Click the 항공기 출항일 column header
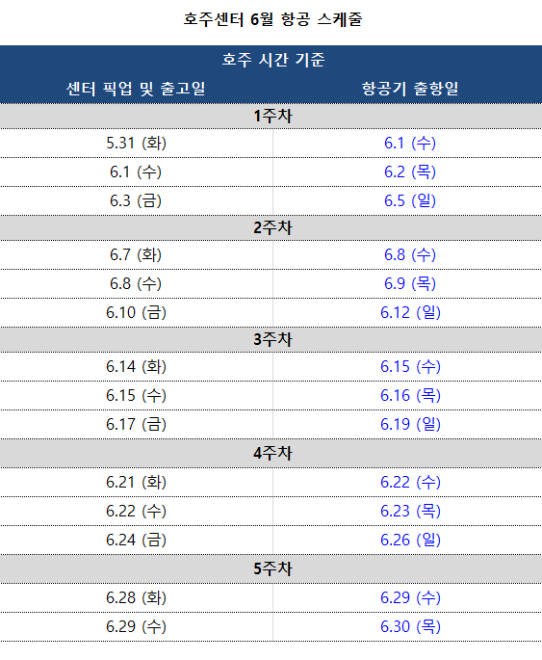 (x=410, y=89)
